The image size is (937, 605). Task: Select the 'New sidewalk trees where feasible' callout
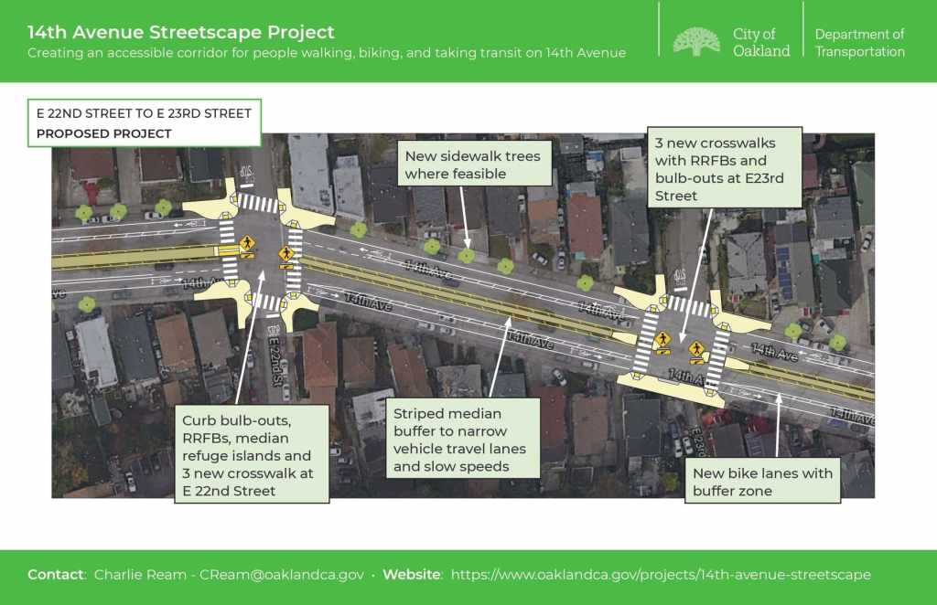pyautogui.click(x=472, y=165)
